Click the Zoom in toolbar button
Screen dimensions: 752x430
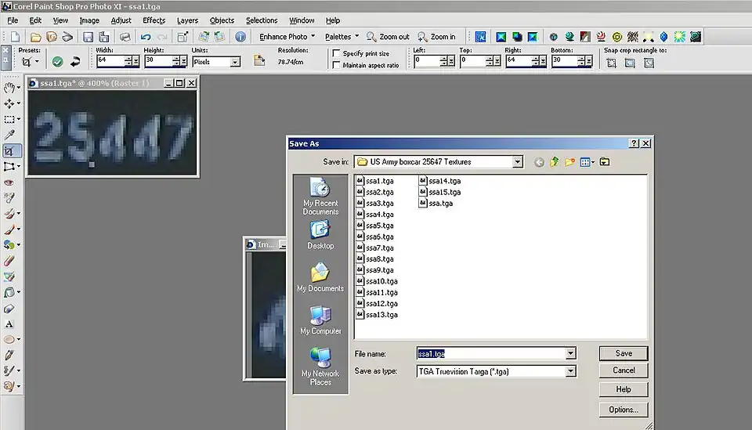pos(436,37)
